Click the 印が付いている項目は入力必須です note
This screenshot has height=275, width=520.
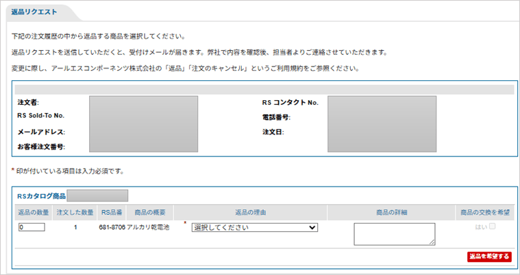[68, 171]
